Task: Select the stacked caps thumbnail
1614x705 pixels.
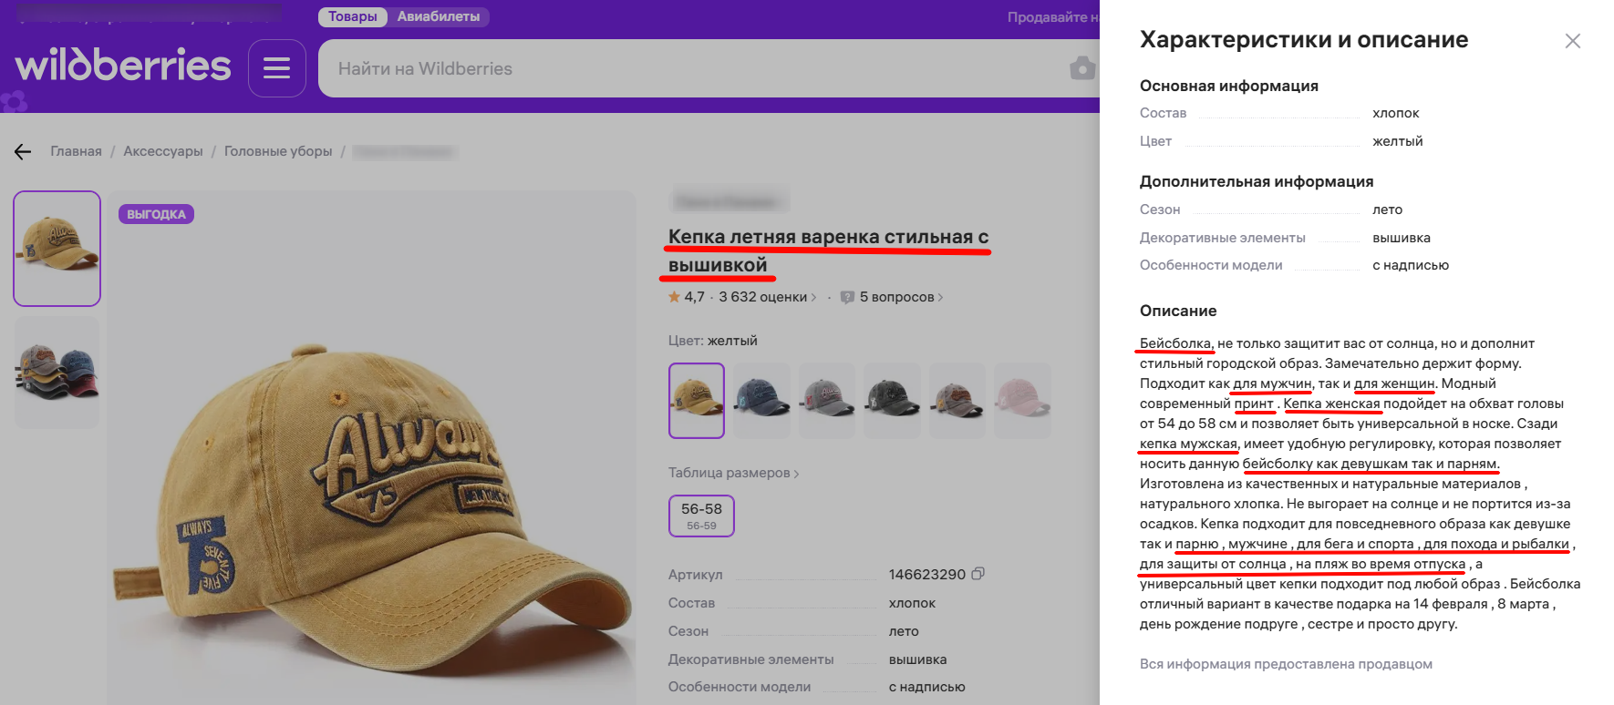Action: [x=57, y=373]
